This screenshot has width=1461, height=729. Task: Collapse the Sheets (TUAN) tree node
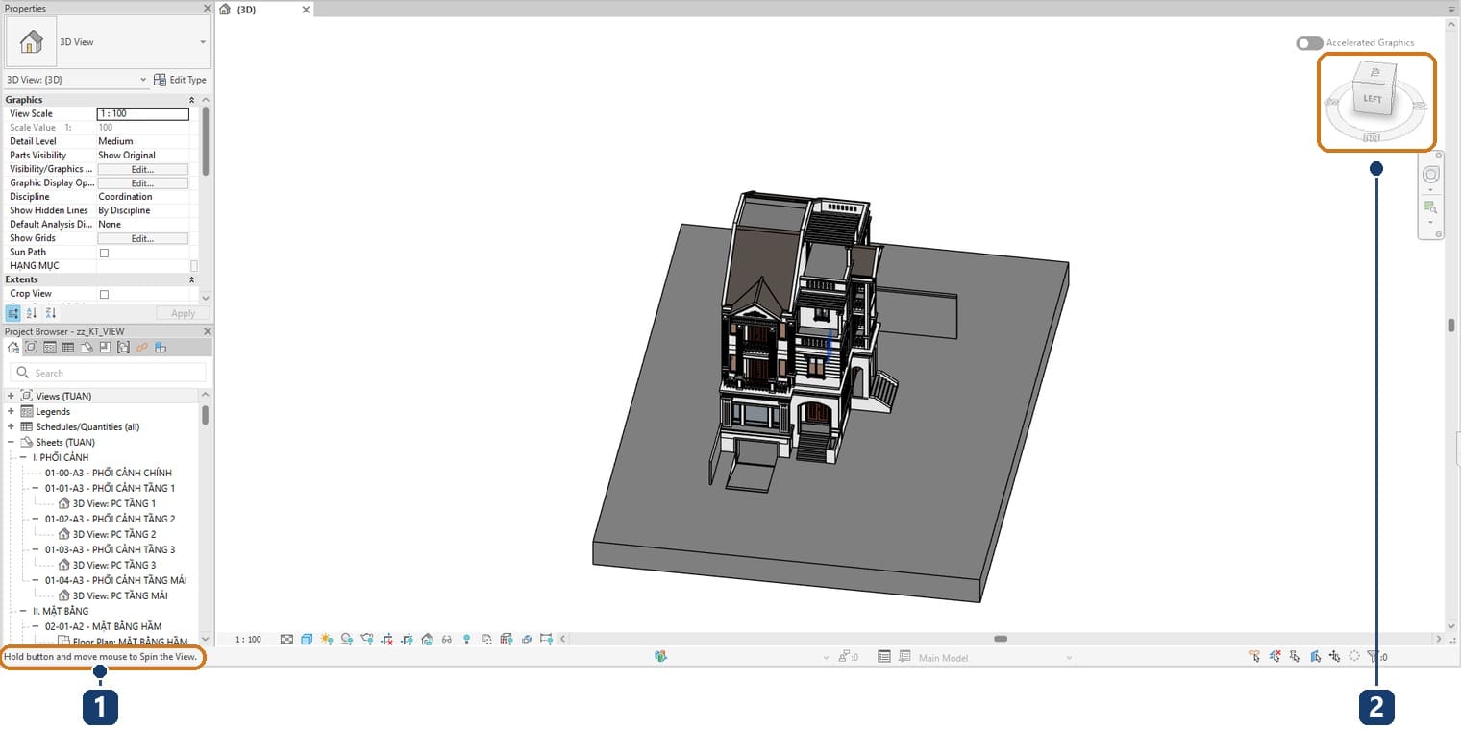[11, 442]
